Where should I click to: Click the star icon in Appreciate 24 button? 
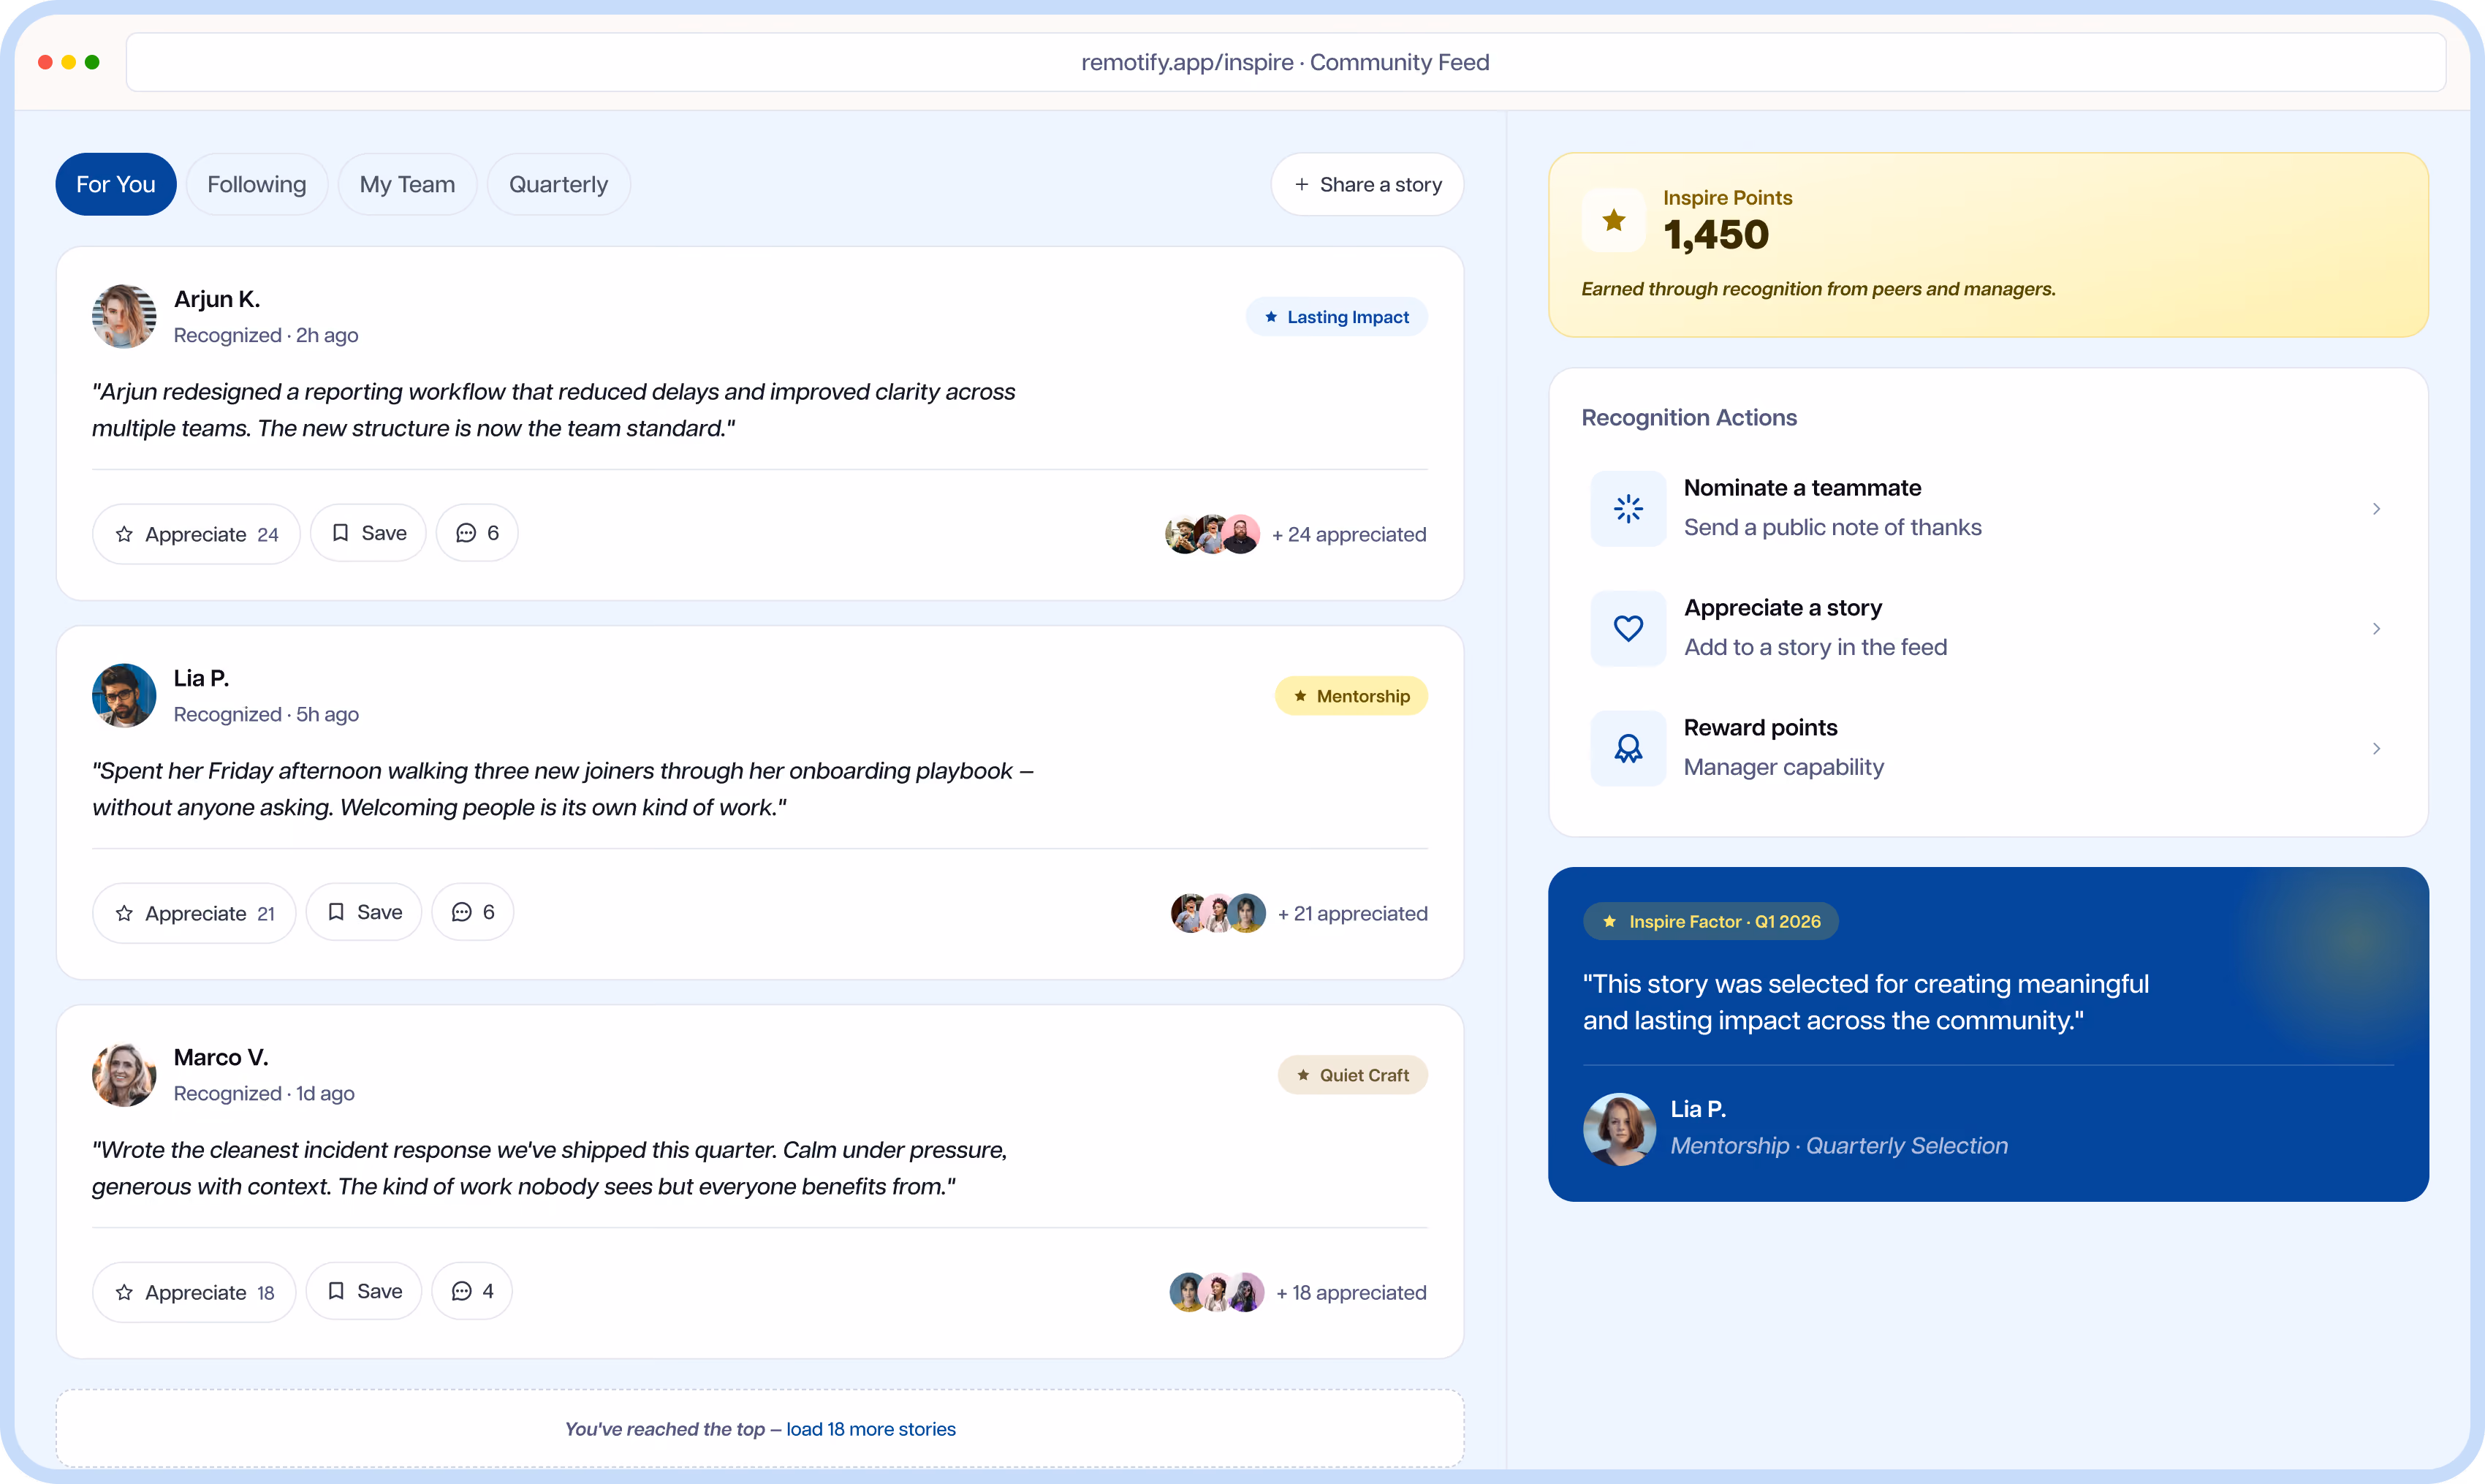pyautogui.click(x=124, y=534)
